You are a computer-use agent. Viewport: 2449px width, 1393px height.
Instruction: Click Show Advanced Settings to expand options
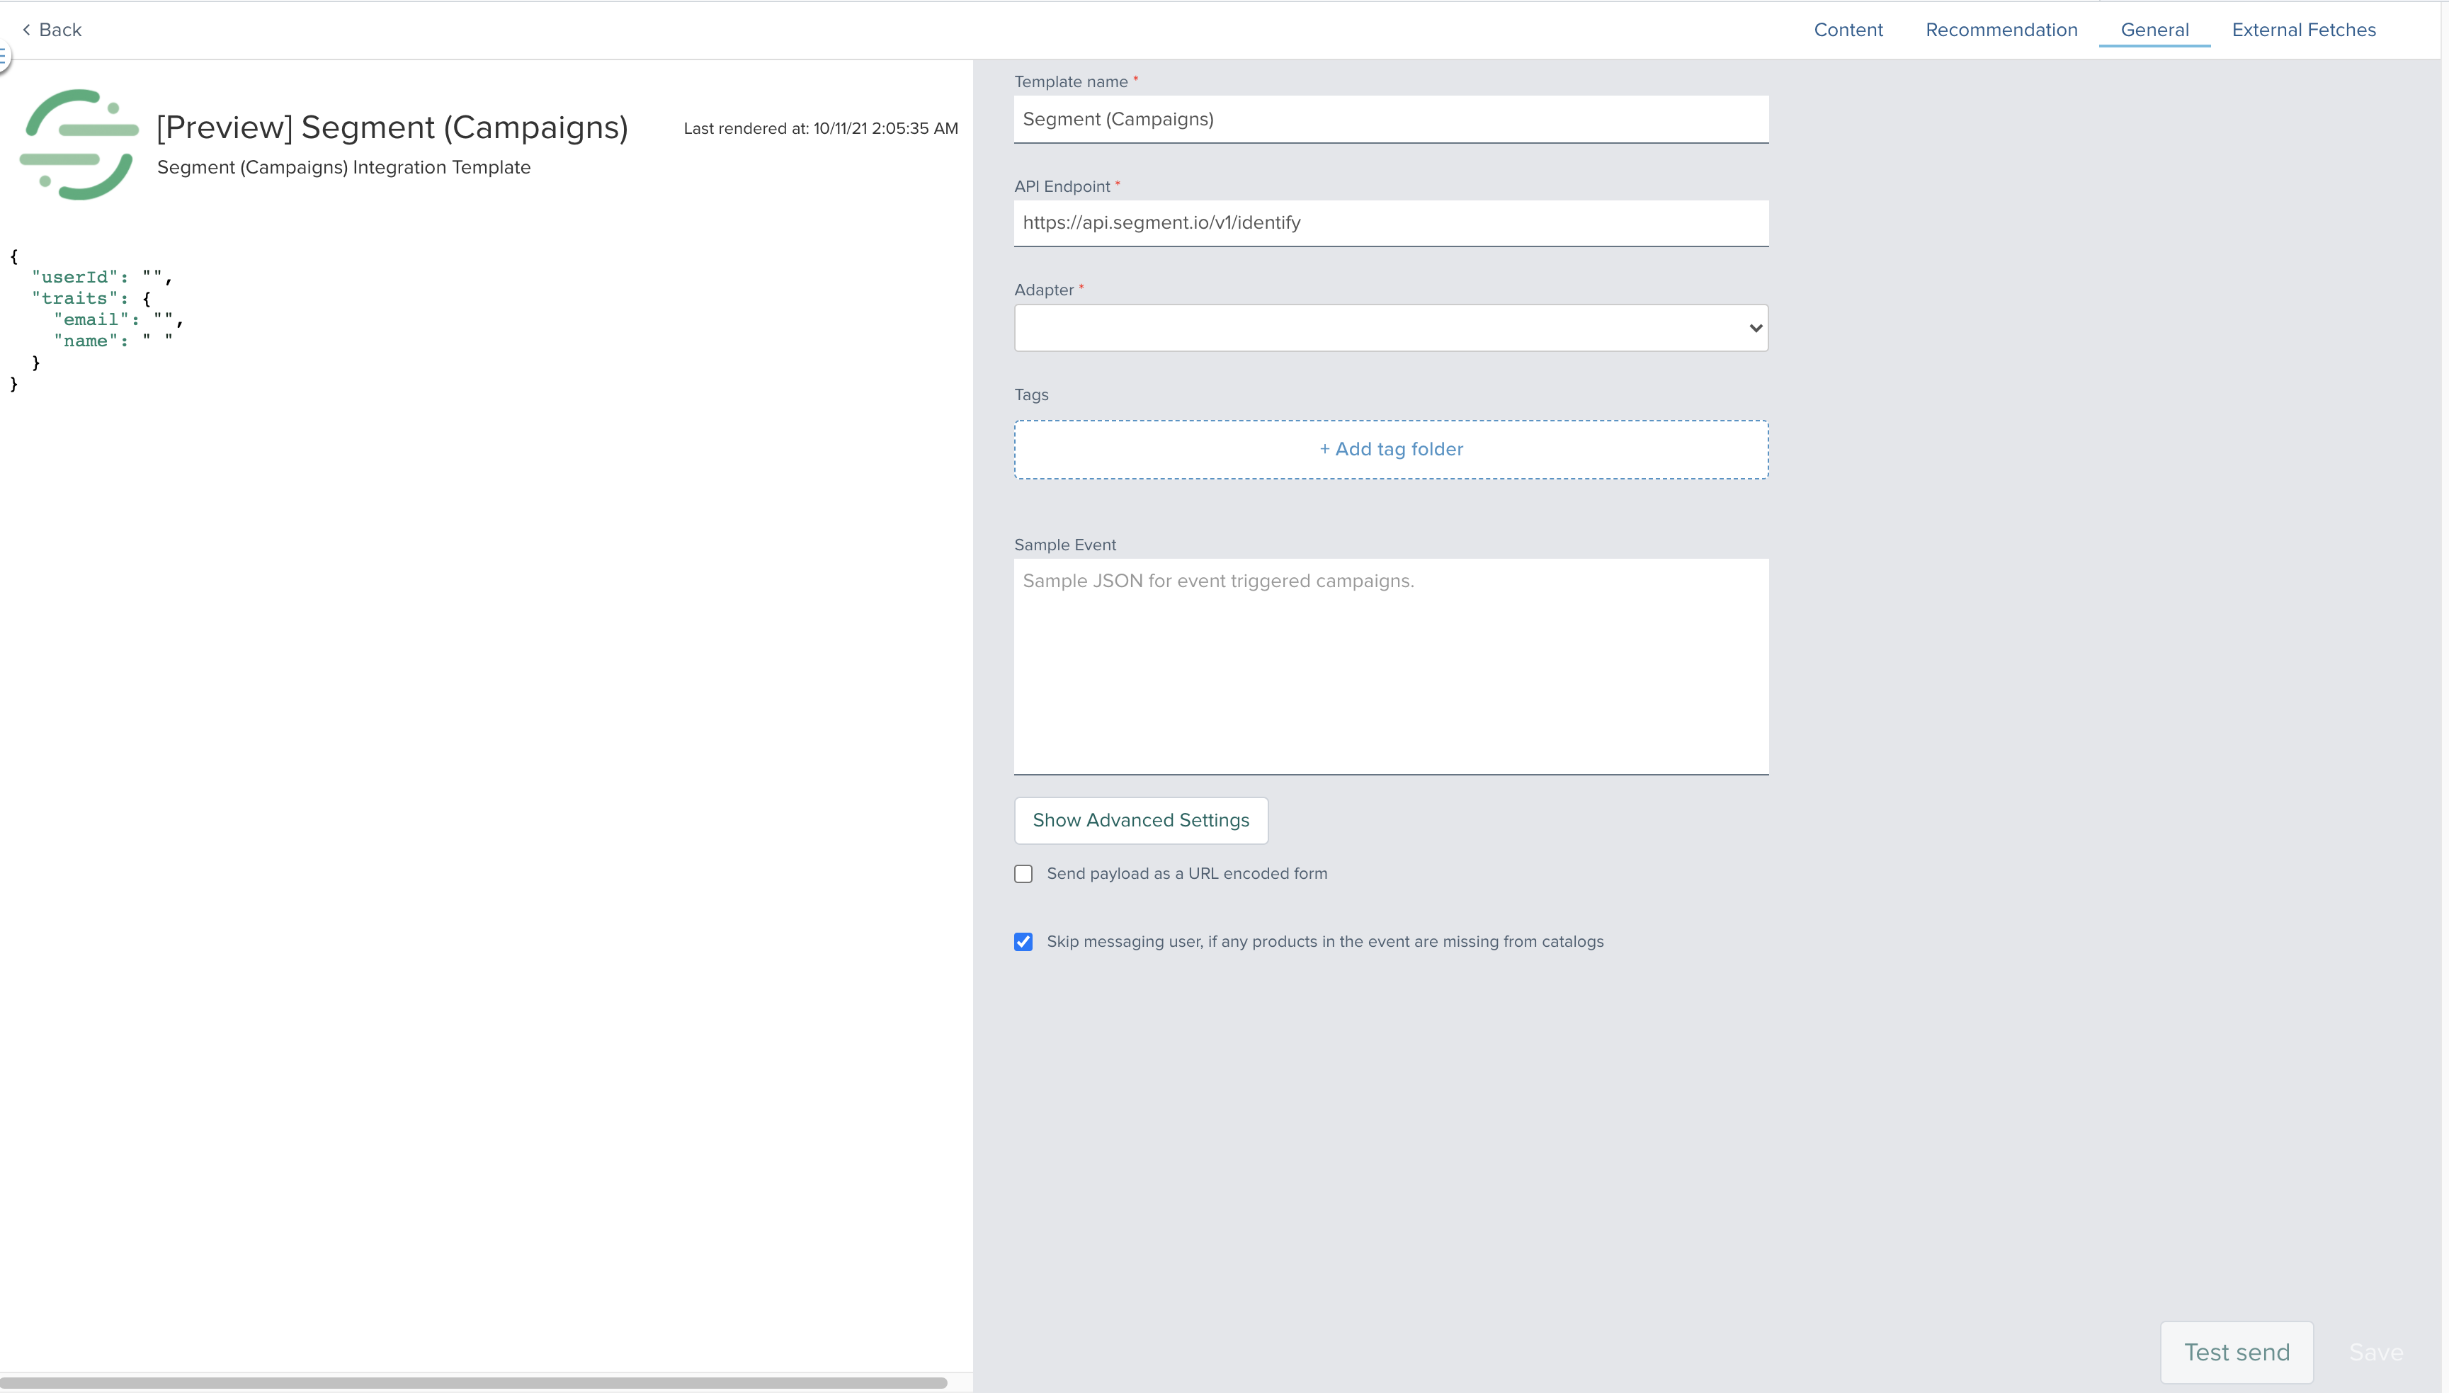pyautogui.click(x=1140, y=820)
